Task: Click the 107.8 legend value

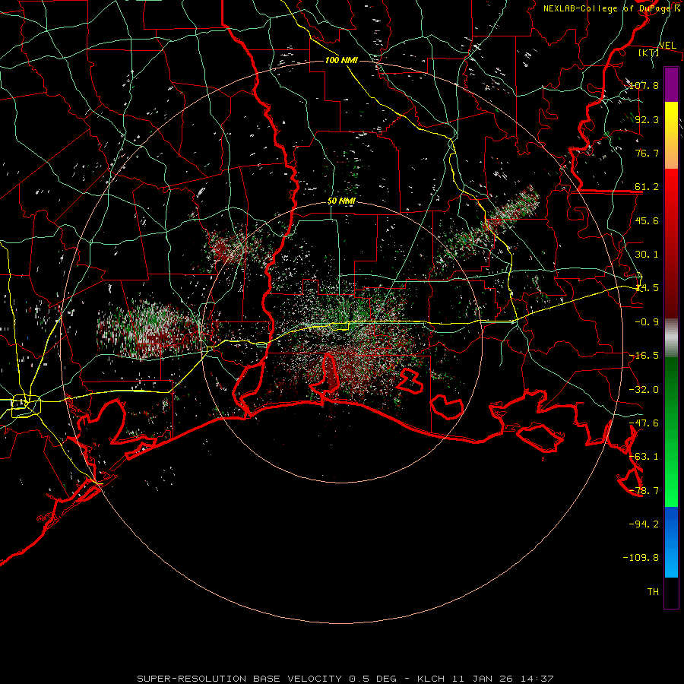Action: point(644,85)
